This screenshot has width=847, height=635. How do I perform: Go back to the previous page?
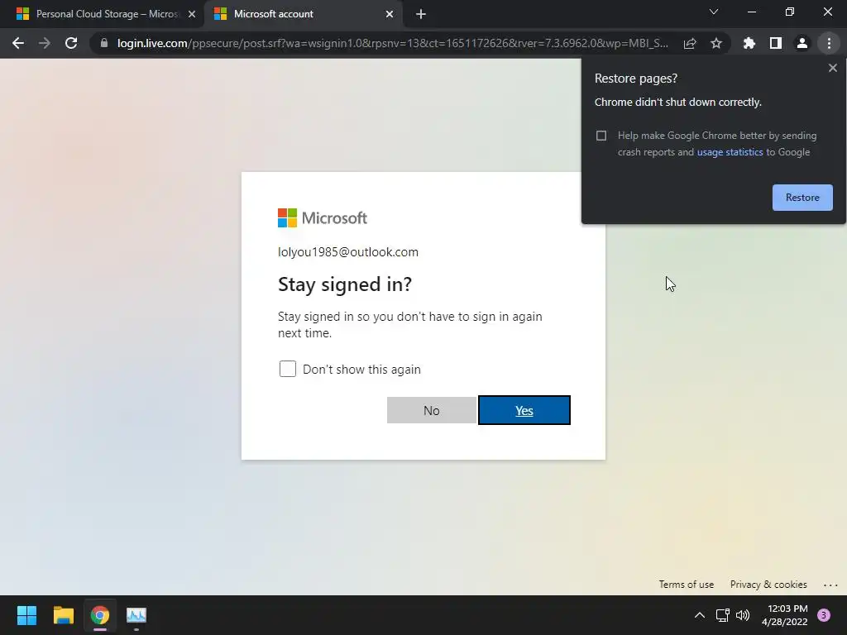[18, 43]
